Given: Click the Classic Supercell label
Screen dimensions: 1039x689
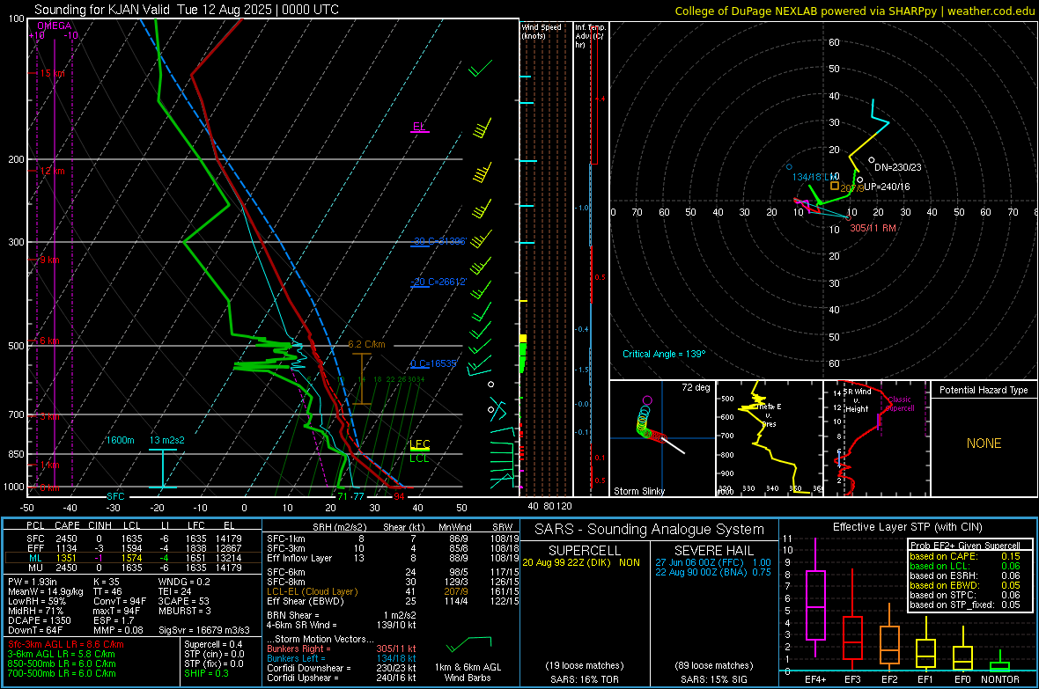Looking at the screenshot, I should coord(900,404).
